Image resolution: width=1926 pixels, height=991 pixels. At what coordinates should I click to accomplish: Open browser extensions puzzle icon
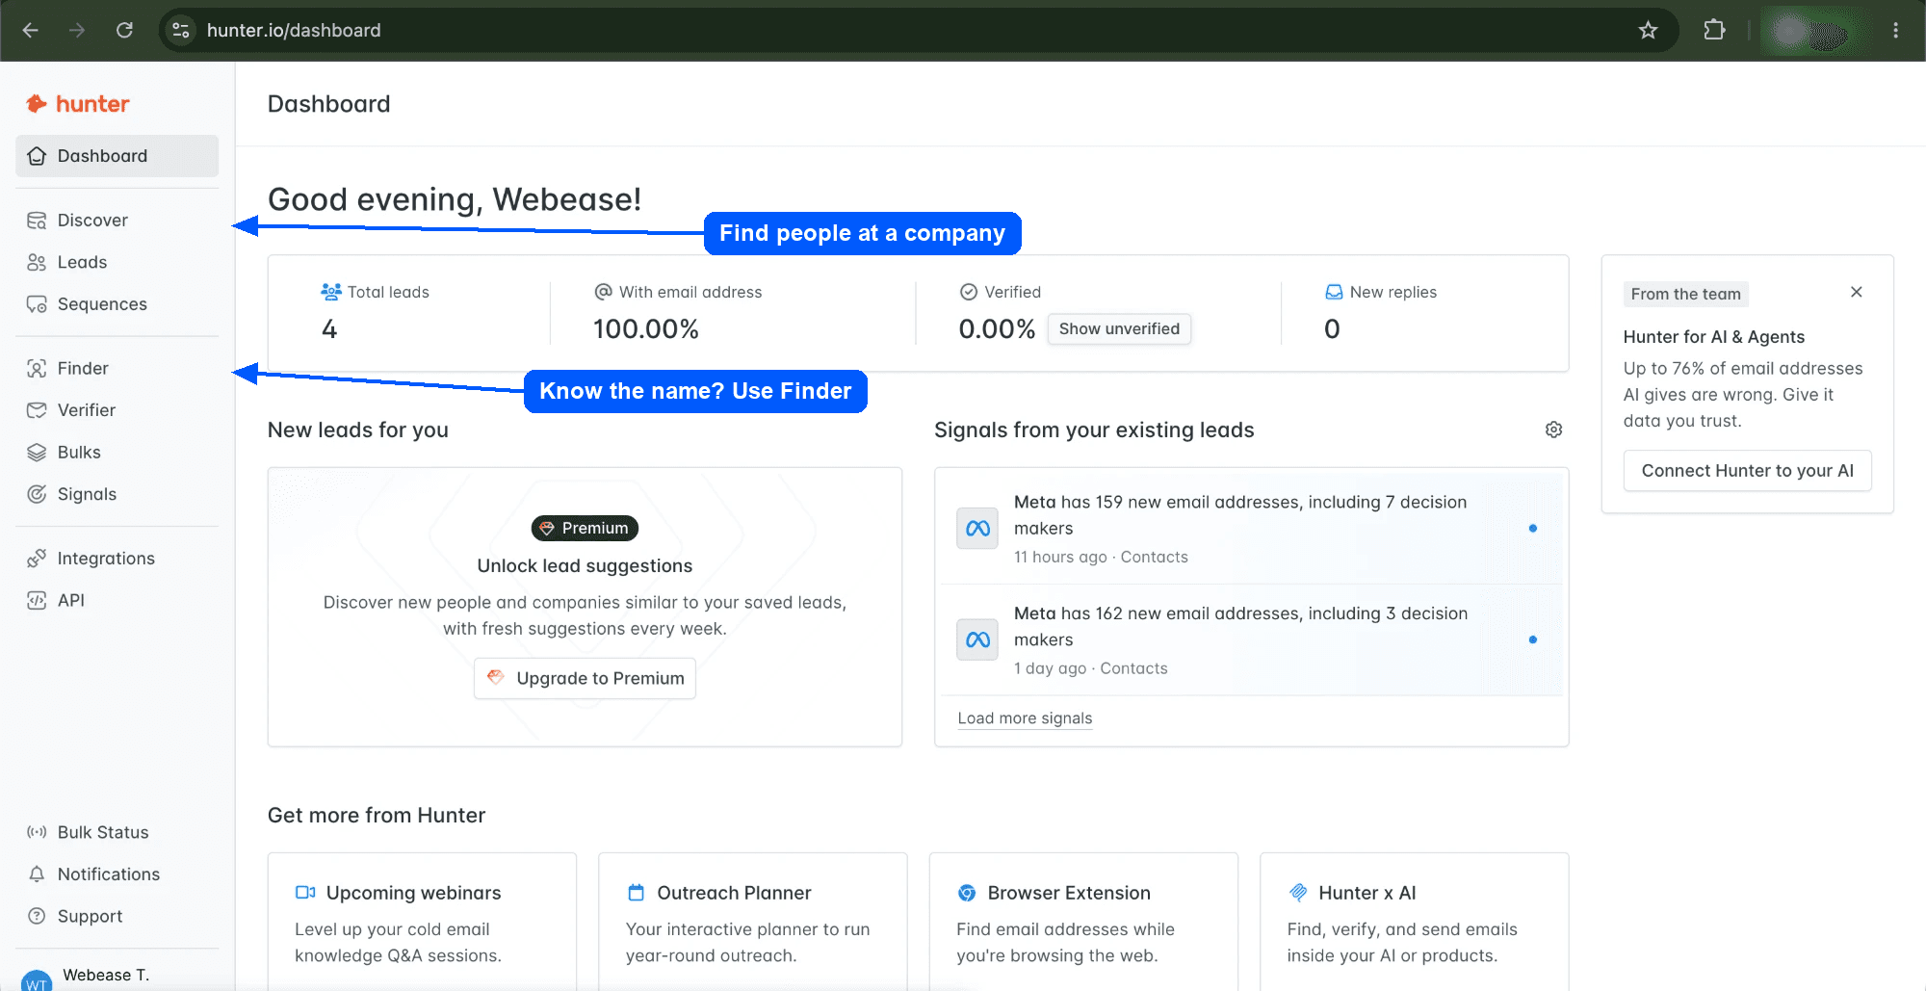click(x=1714, y=30)
